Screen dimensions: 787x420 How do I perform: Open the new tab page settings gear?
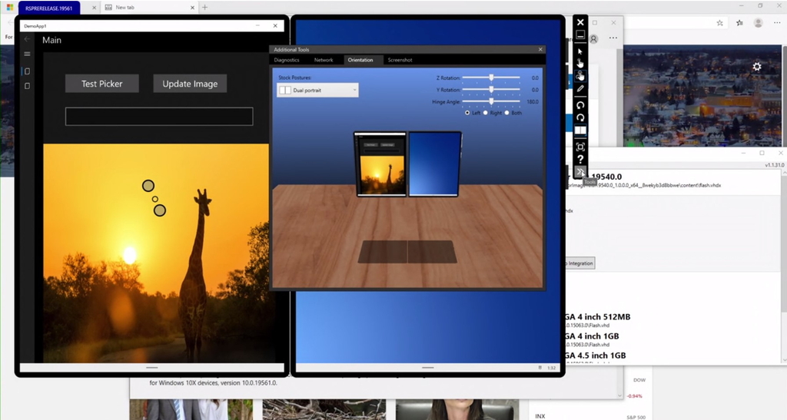(757, 67)
